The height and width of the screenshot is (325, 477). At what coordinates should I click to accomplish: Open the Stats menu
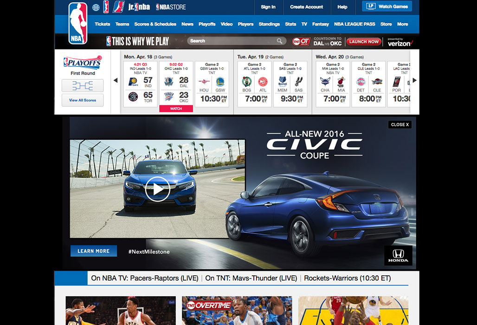[x=290, y=24]
